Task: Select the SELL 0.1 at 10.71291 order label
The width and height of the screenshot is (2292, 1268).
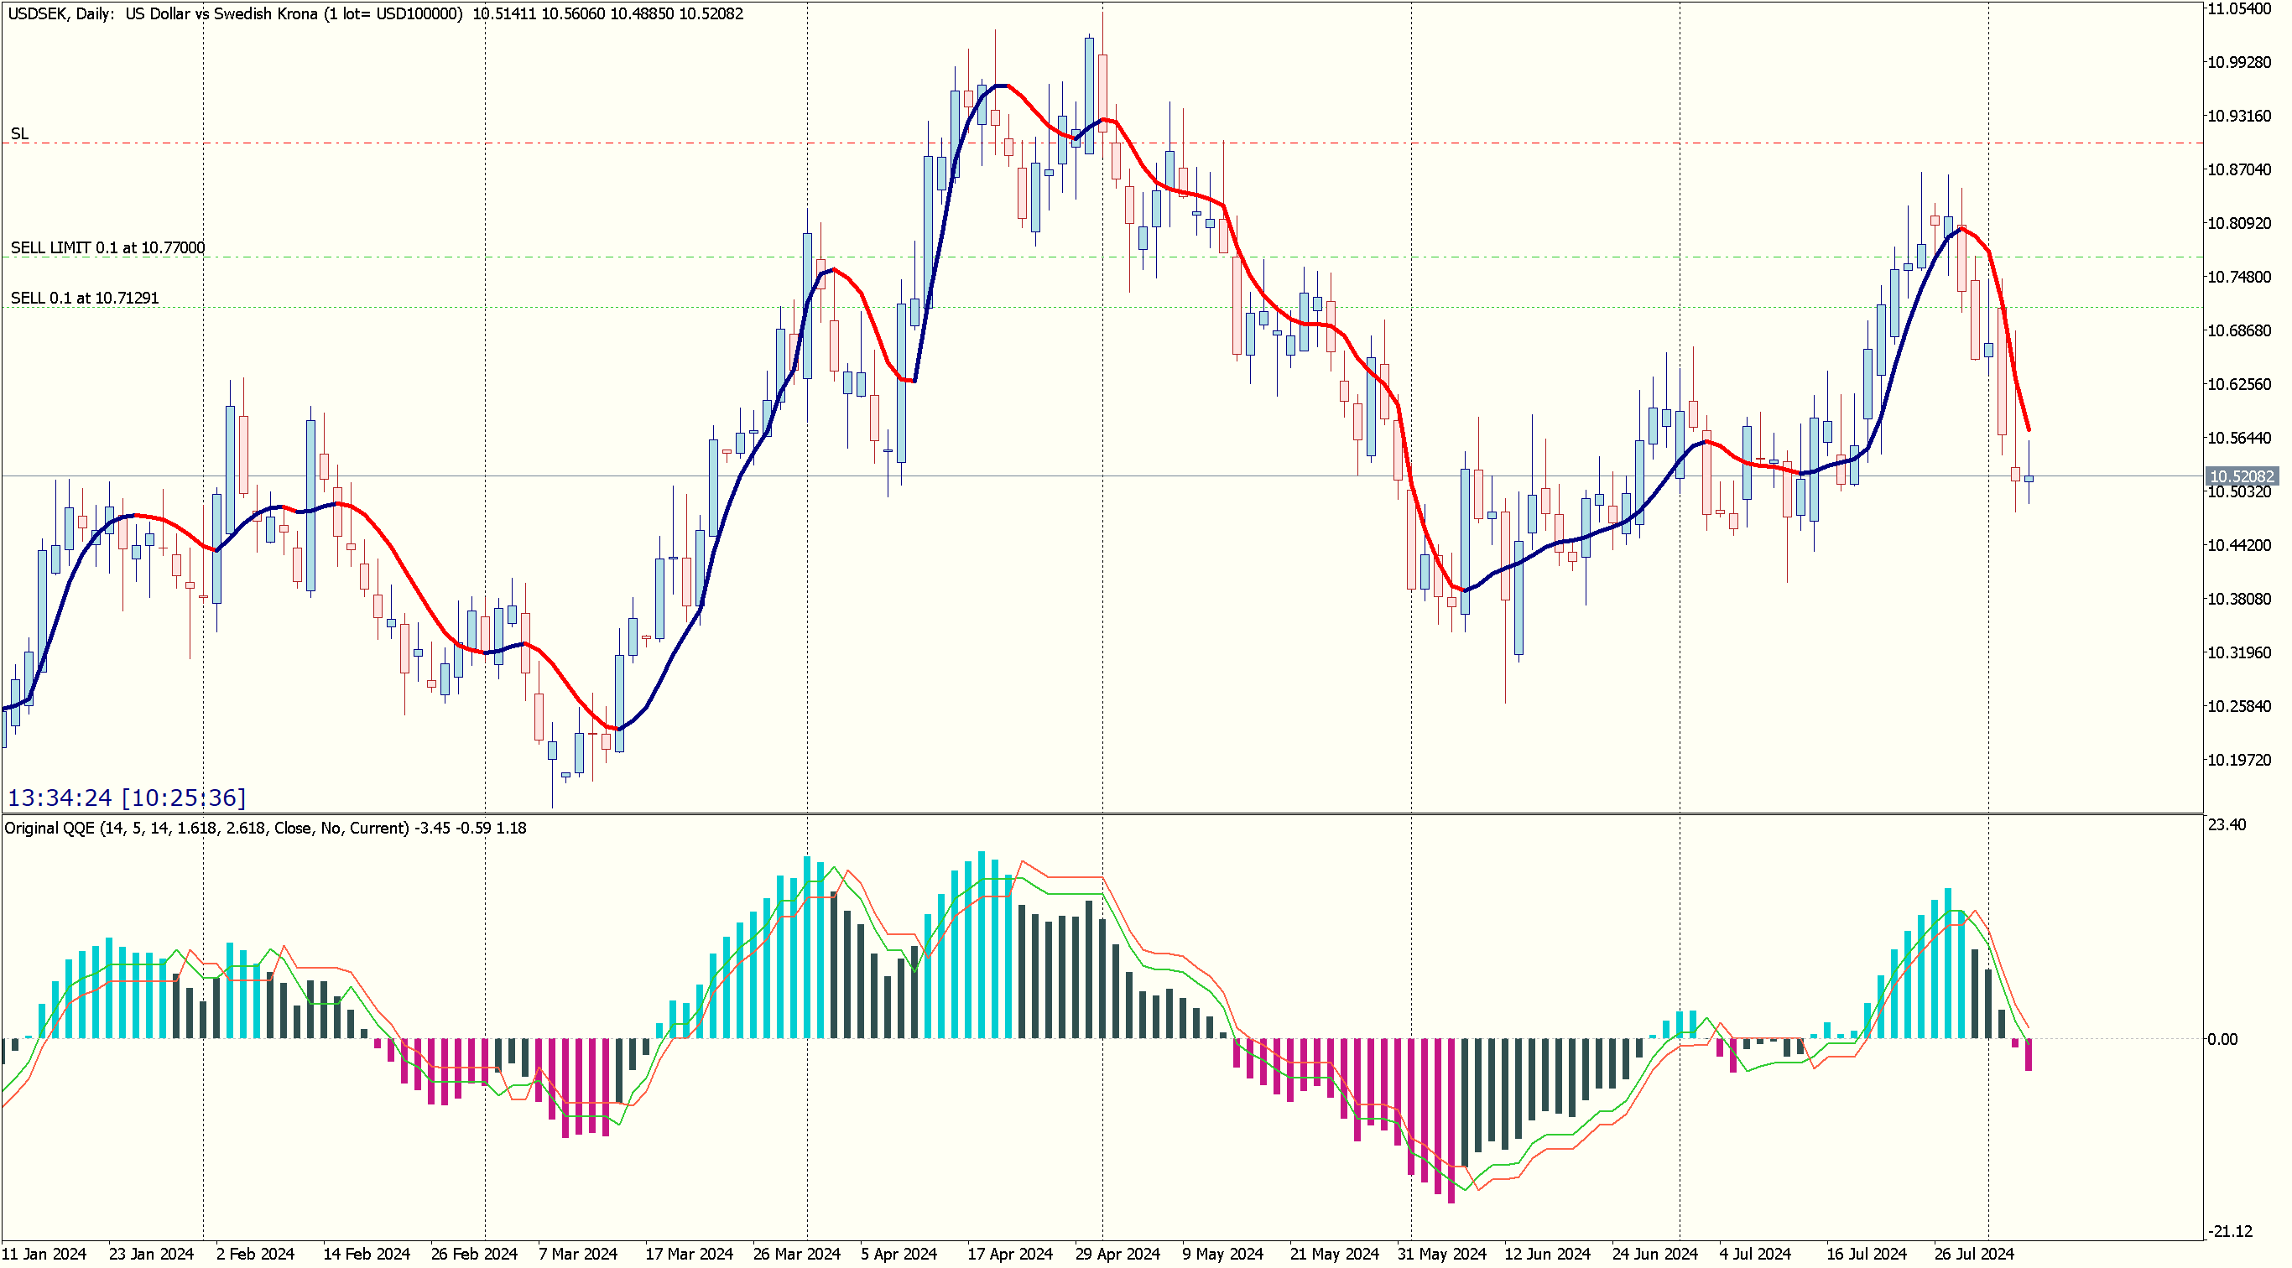Action: coord(85,298)
